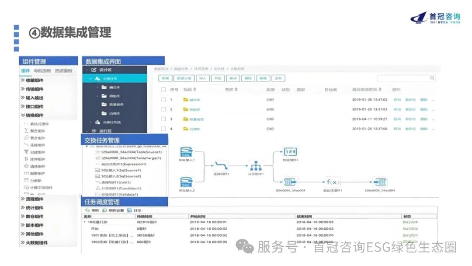This screenshot has width=472, height=266.
Task: Switch to the 组件 tab
Action: coord(26,71)
